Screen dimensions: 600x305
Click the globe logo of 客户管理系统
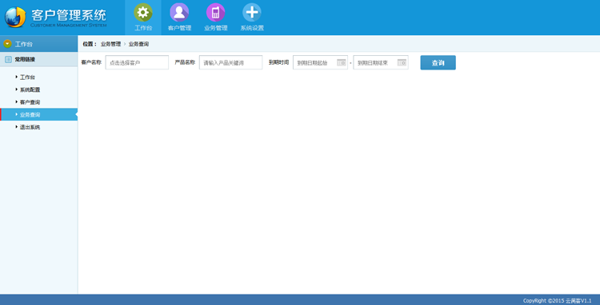click(15, 18)
